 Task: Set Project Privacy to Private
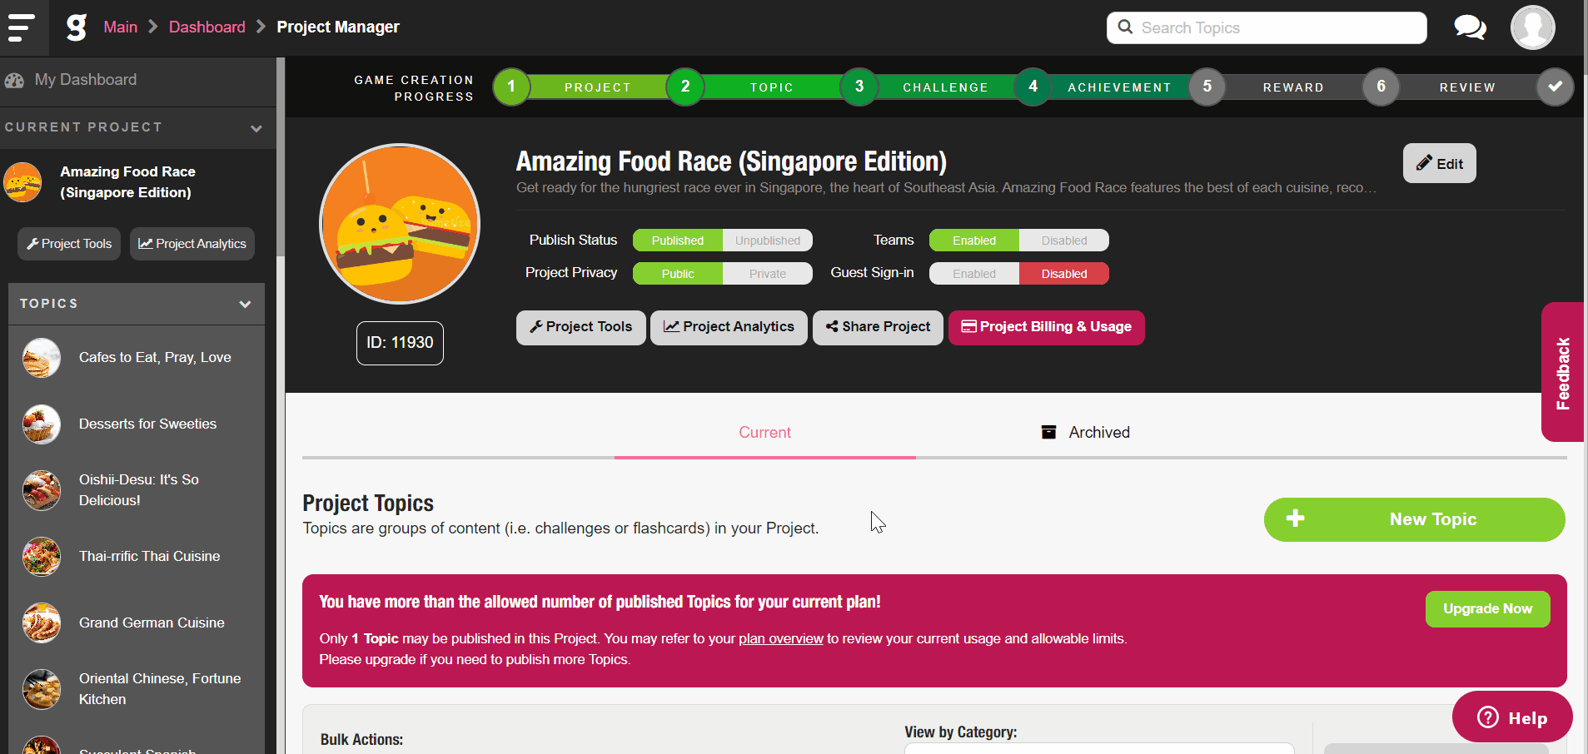[x=768, y=274]
